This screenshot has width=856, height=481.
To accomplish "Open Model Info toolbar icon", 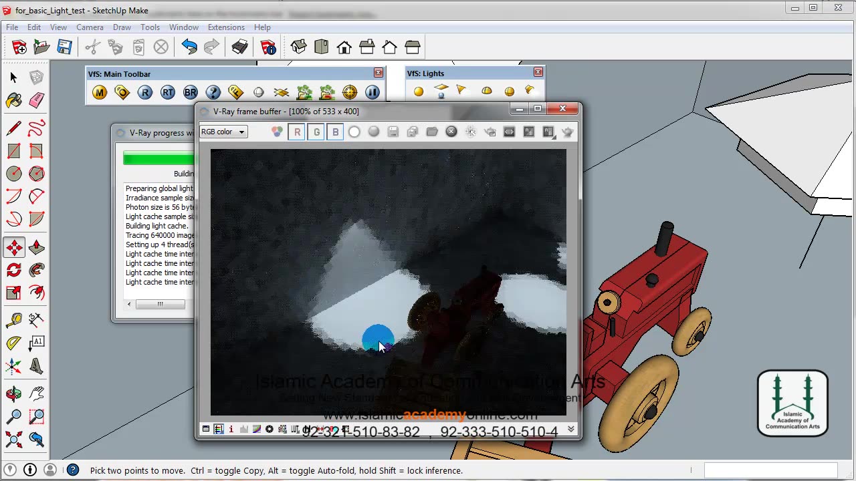I will point(268,47).
